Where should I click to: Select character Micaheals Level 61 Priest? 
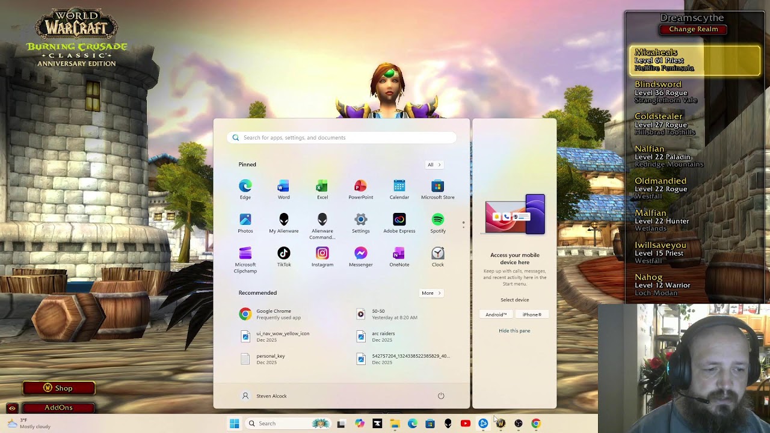(695, 60)
